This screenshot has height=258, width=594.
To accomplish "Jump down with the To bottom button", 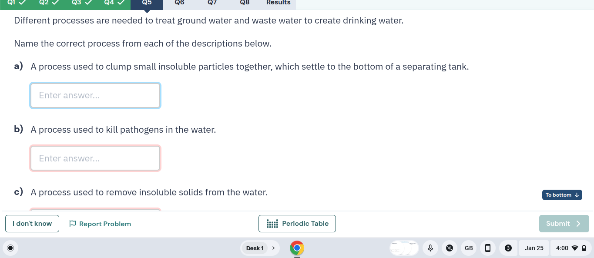I will (x=562, y=195).
